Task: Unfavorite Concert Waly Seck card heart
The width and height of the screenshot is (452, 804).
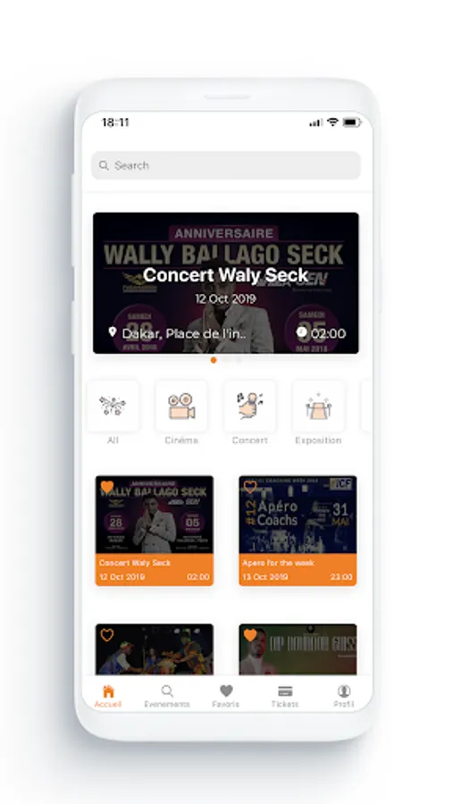Action: click(107, 487)
